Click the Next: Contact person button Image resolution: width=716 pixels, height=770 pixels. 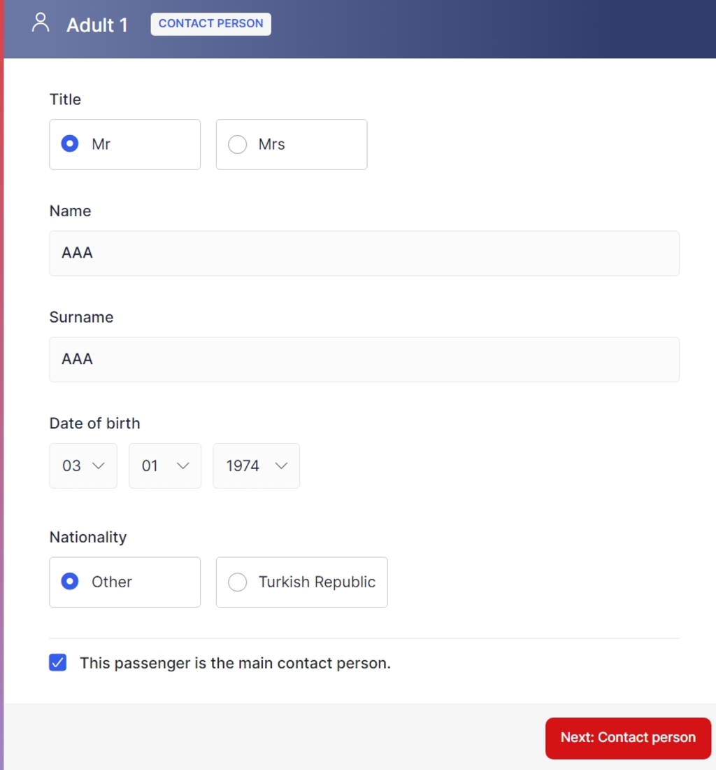click(628, 738)
